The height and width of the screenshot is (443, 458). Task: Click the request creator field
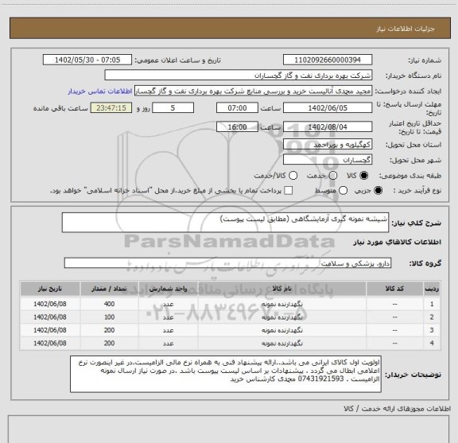coord(253,91)
